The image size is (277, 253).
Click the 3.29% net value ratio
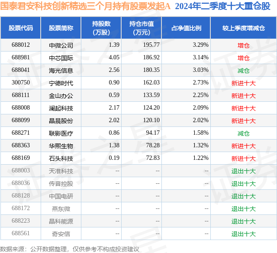pos(200,45)
